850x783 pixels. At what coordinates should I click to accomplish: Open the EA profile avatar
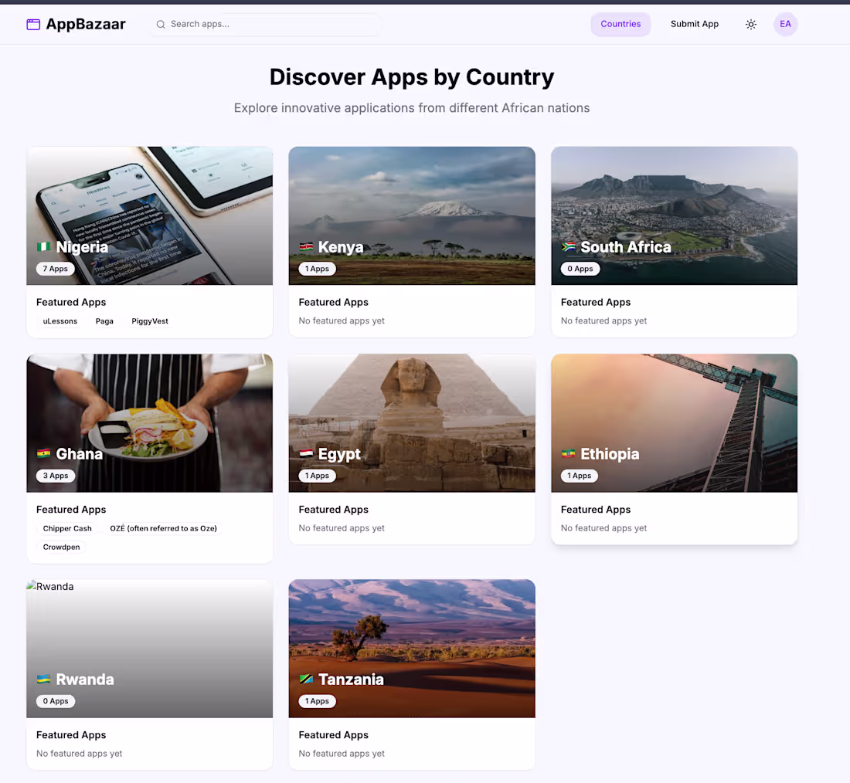(785, 24)
